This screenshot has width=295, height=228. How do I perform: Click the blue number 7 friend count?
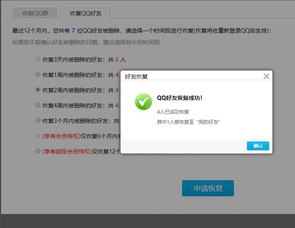[x=73, y=30]
